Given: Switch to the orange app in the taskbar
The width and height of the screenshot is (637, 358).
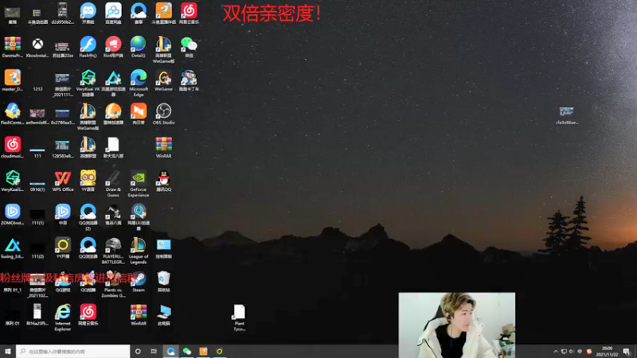Looking at the screenshot, I should [203, 351].
